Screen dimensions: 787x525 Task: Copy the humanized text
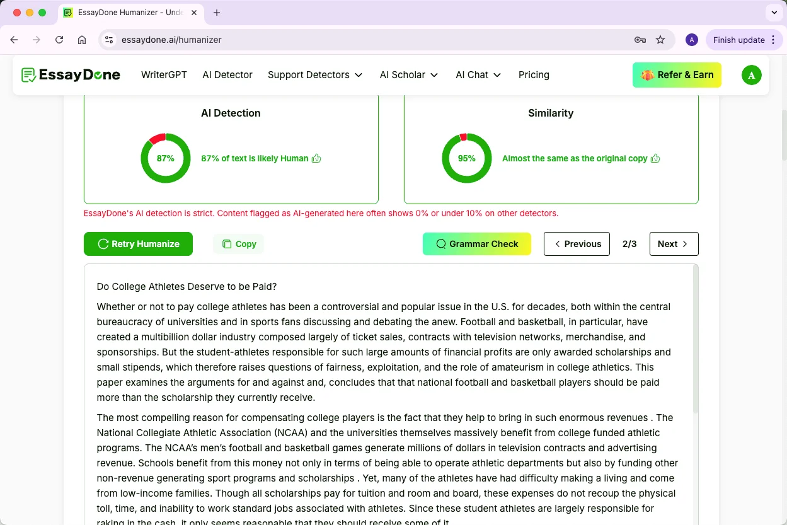(x=239, y=244)
